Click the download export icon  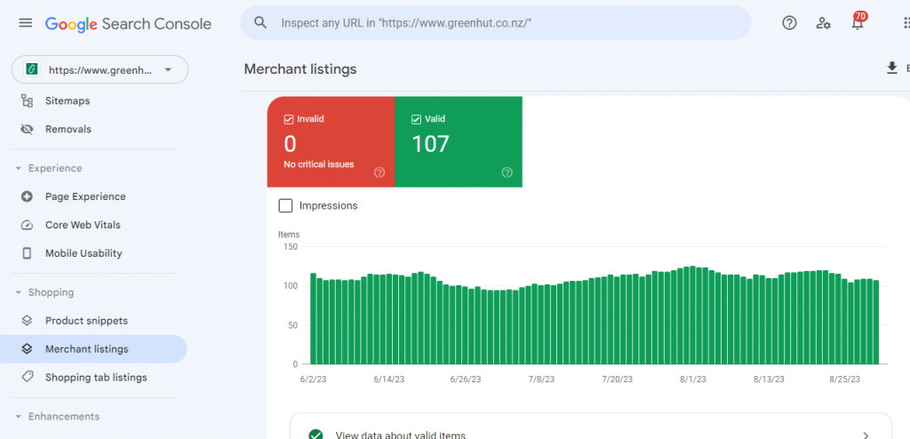click(892, 68)
